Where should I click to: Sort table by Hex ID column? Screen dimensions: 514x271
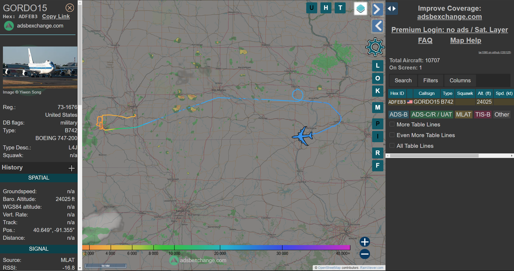397,93
